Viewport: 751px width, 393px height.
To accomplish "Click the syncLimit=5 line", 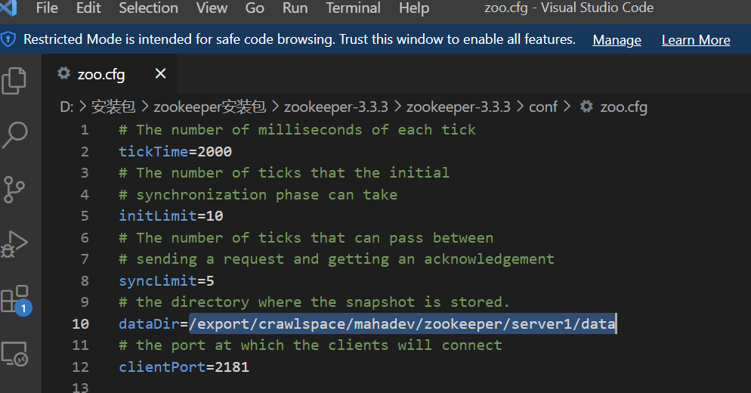I will 167,281.
